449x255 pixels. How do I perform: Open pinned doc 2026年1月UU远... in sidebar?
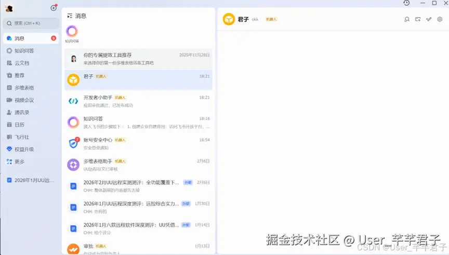pos(31,180)
